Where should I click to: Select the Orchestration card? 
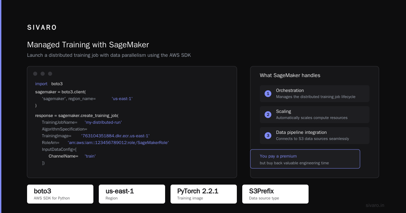click(315, 94)
